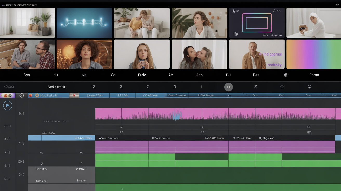Select the woman in white hoodie thumbnail
This screenshot has height=191, width=341.
(314, 23)
